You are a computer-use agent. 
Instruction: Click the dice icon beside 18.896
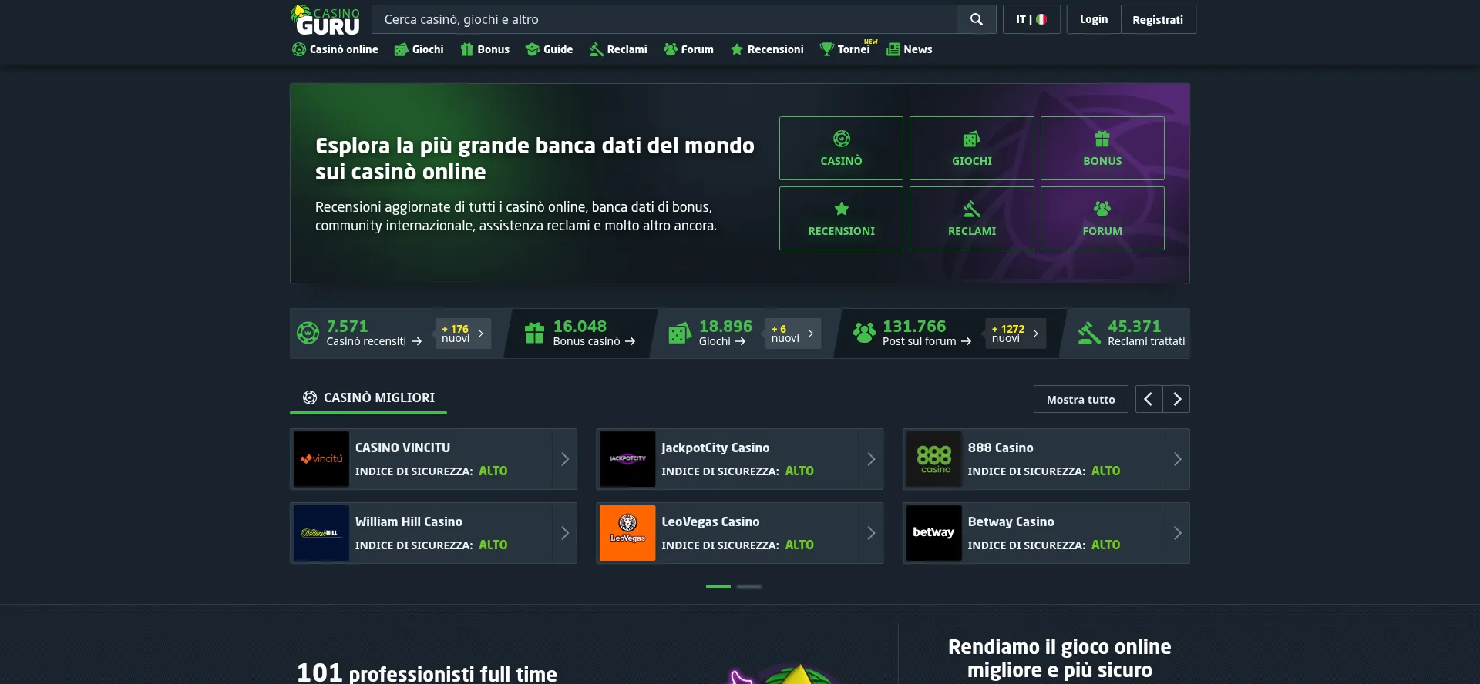click(x=679, y=333)
